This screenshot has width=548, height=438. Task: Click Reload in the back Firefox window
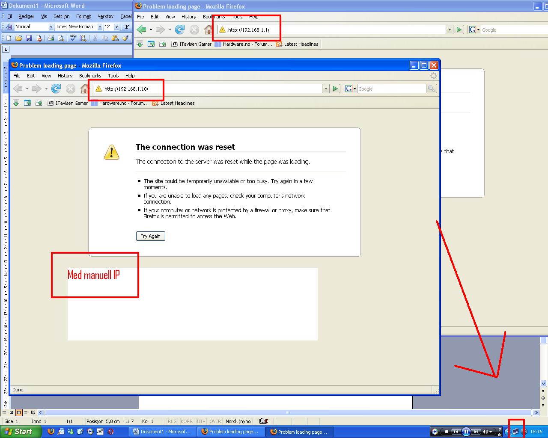click(180, 30)
